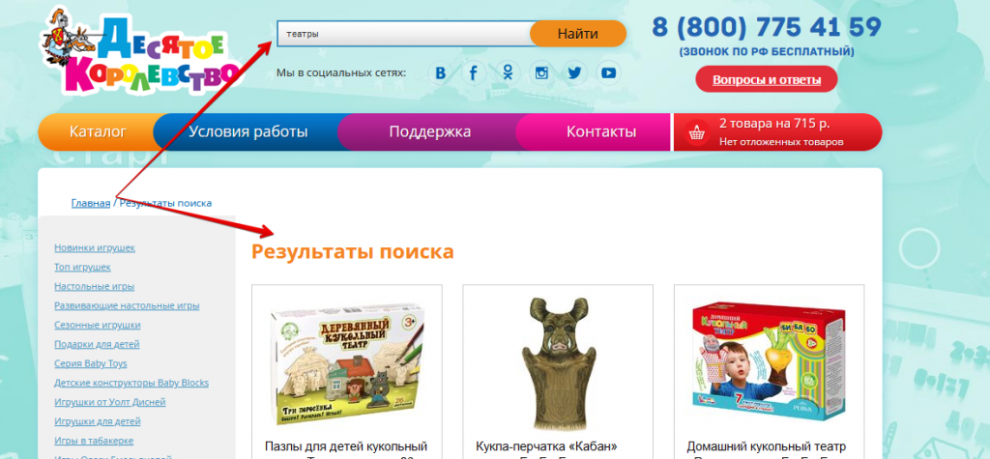
Task: Open the Каталог menu tab
Action: coord(98,132)
